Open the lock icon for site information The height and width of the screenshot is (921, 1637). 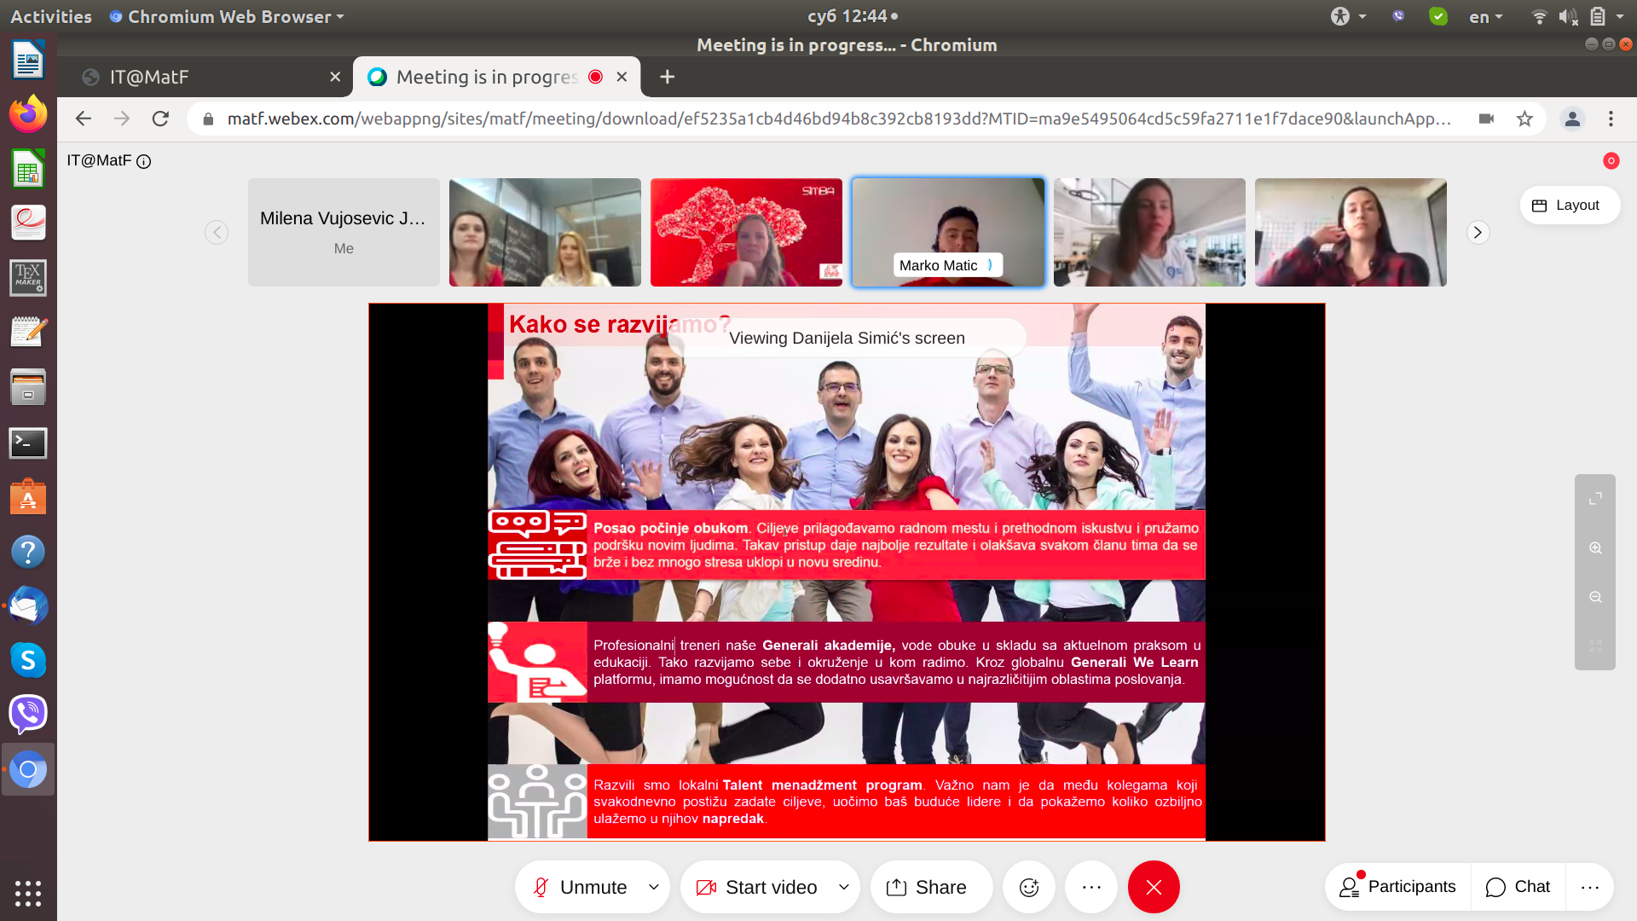point(207,119)
